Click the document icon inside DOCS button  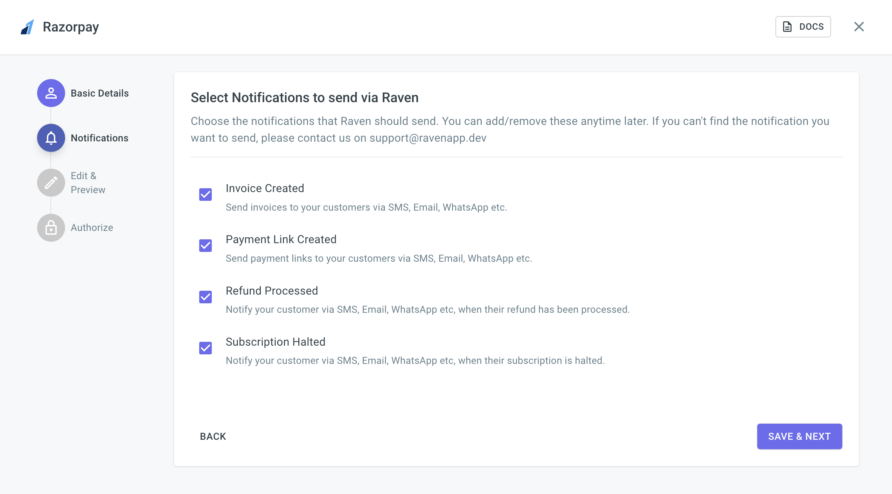click(x=787, y=26)
